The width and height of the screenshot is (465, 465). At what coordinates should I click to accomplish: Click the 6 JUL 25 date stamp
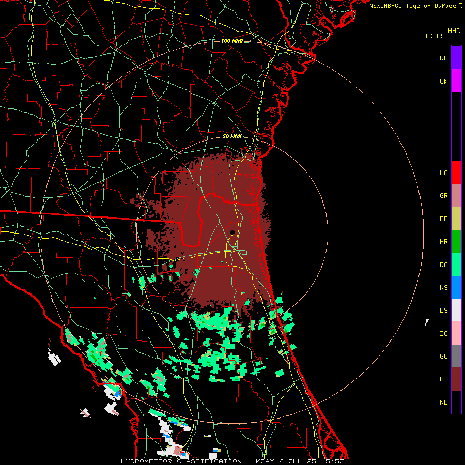298,461
